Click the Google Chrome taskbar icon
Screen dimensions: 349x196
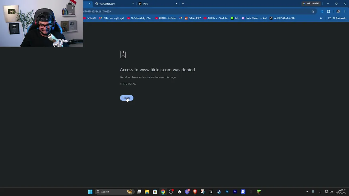pyautogui.click(x=163, y=192)
